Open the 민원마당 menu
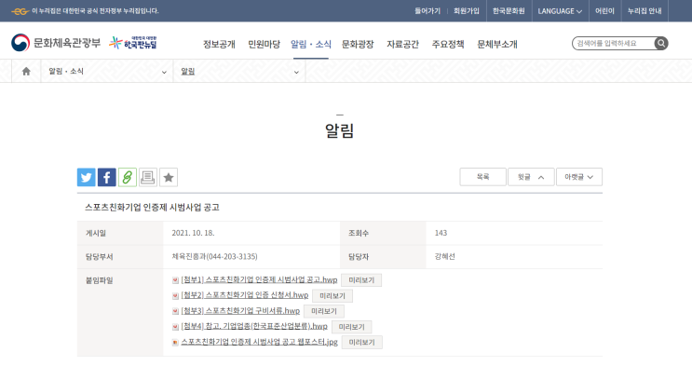The height and width of the screenshot is (366, 692). coord(264,44)
